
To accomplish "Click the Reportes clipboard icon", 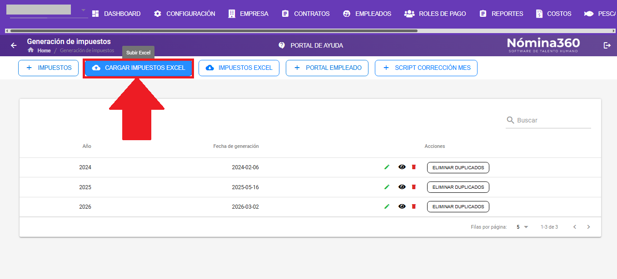I will point(483,14).
